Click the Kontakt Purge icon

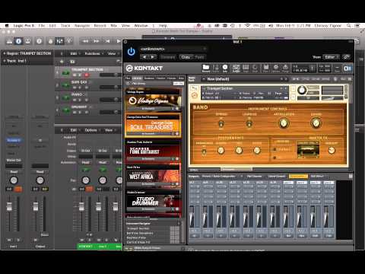(x=285, y=68)
